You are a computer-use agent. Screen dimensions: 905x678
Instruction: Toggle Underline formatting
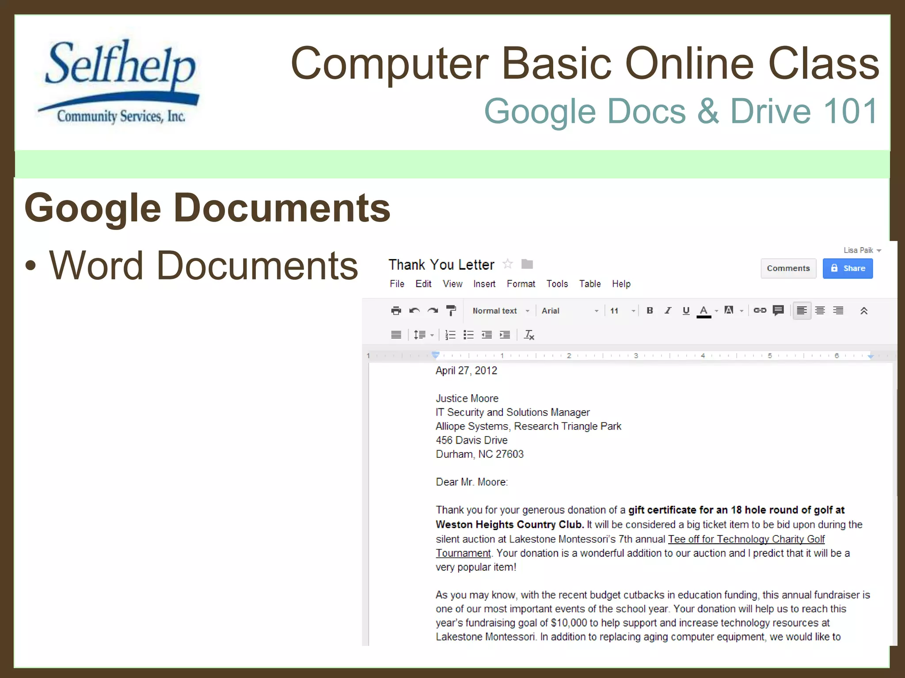pyautogui.click(x=686, y=311)
